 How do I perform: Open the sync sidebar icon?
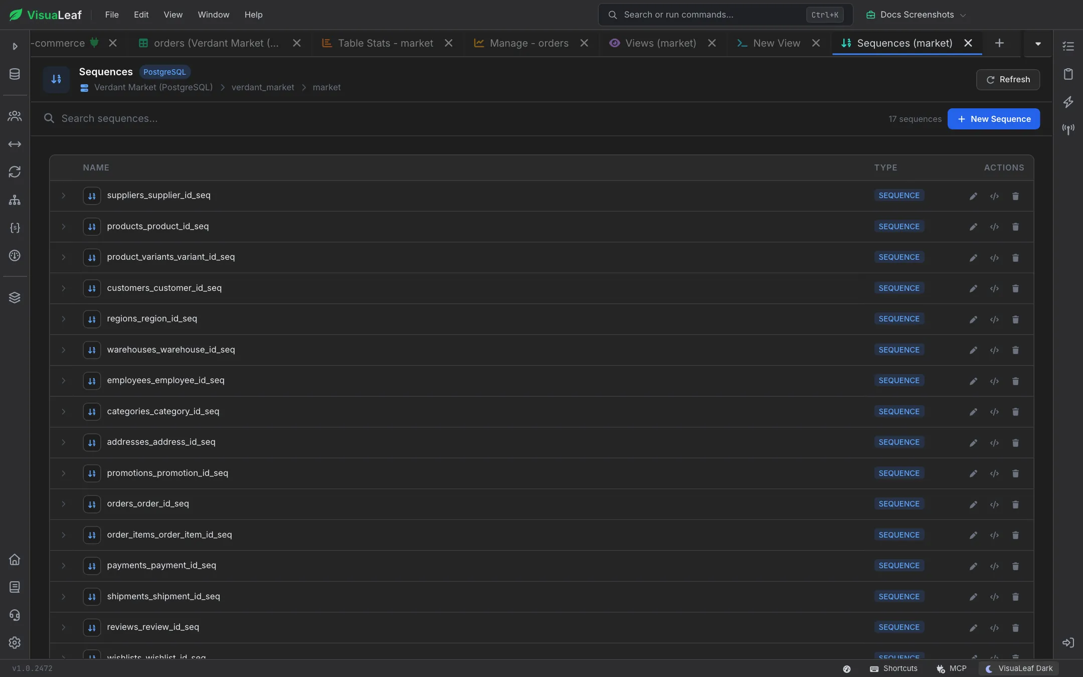(15, 172)
